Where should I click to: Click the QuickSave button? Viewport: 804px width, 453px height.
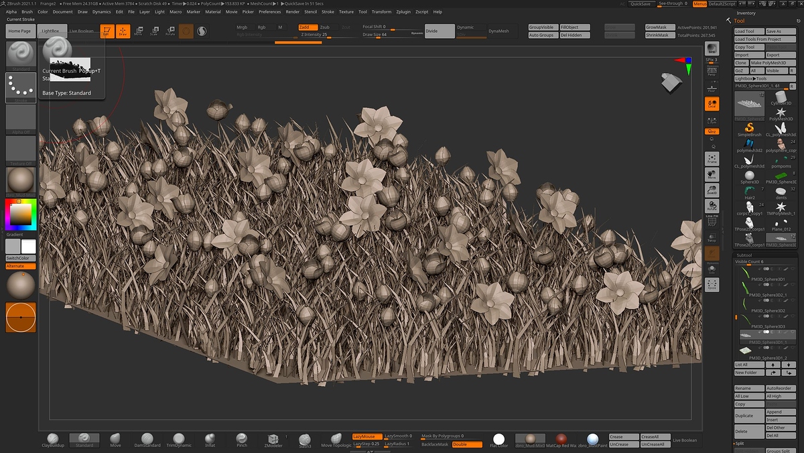(x=641, y=4)
